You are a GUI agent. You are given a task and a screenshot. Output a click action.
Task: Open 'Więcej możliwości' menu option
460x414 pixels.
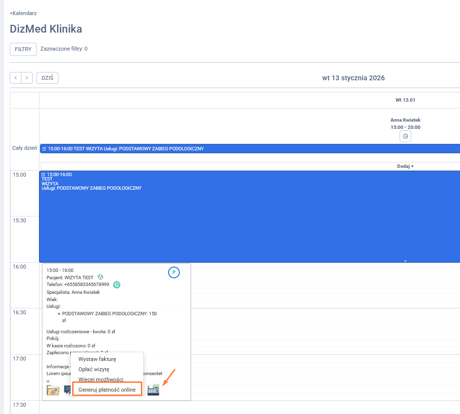tap(100, 379)
